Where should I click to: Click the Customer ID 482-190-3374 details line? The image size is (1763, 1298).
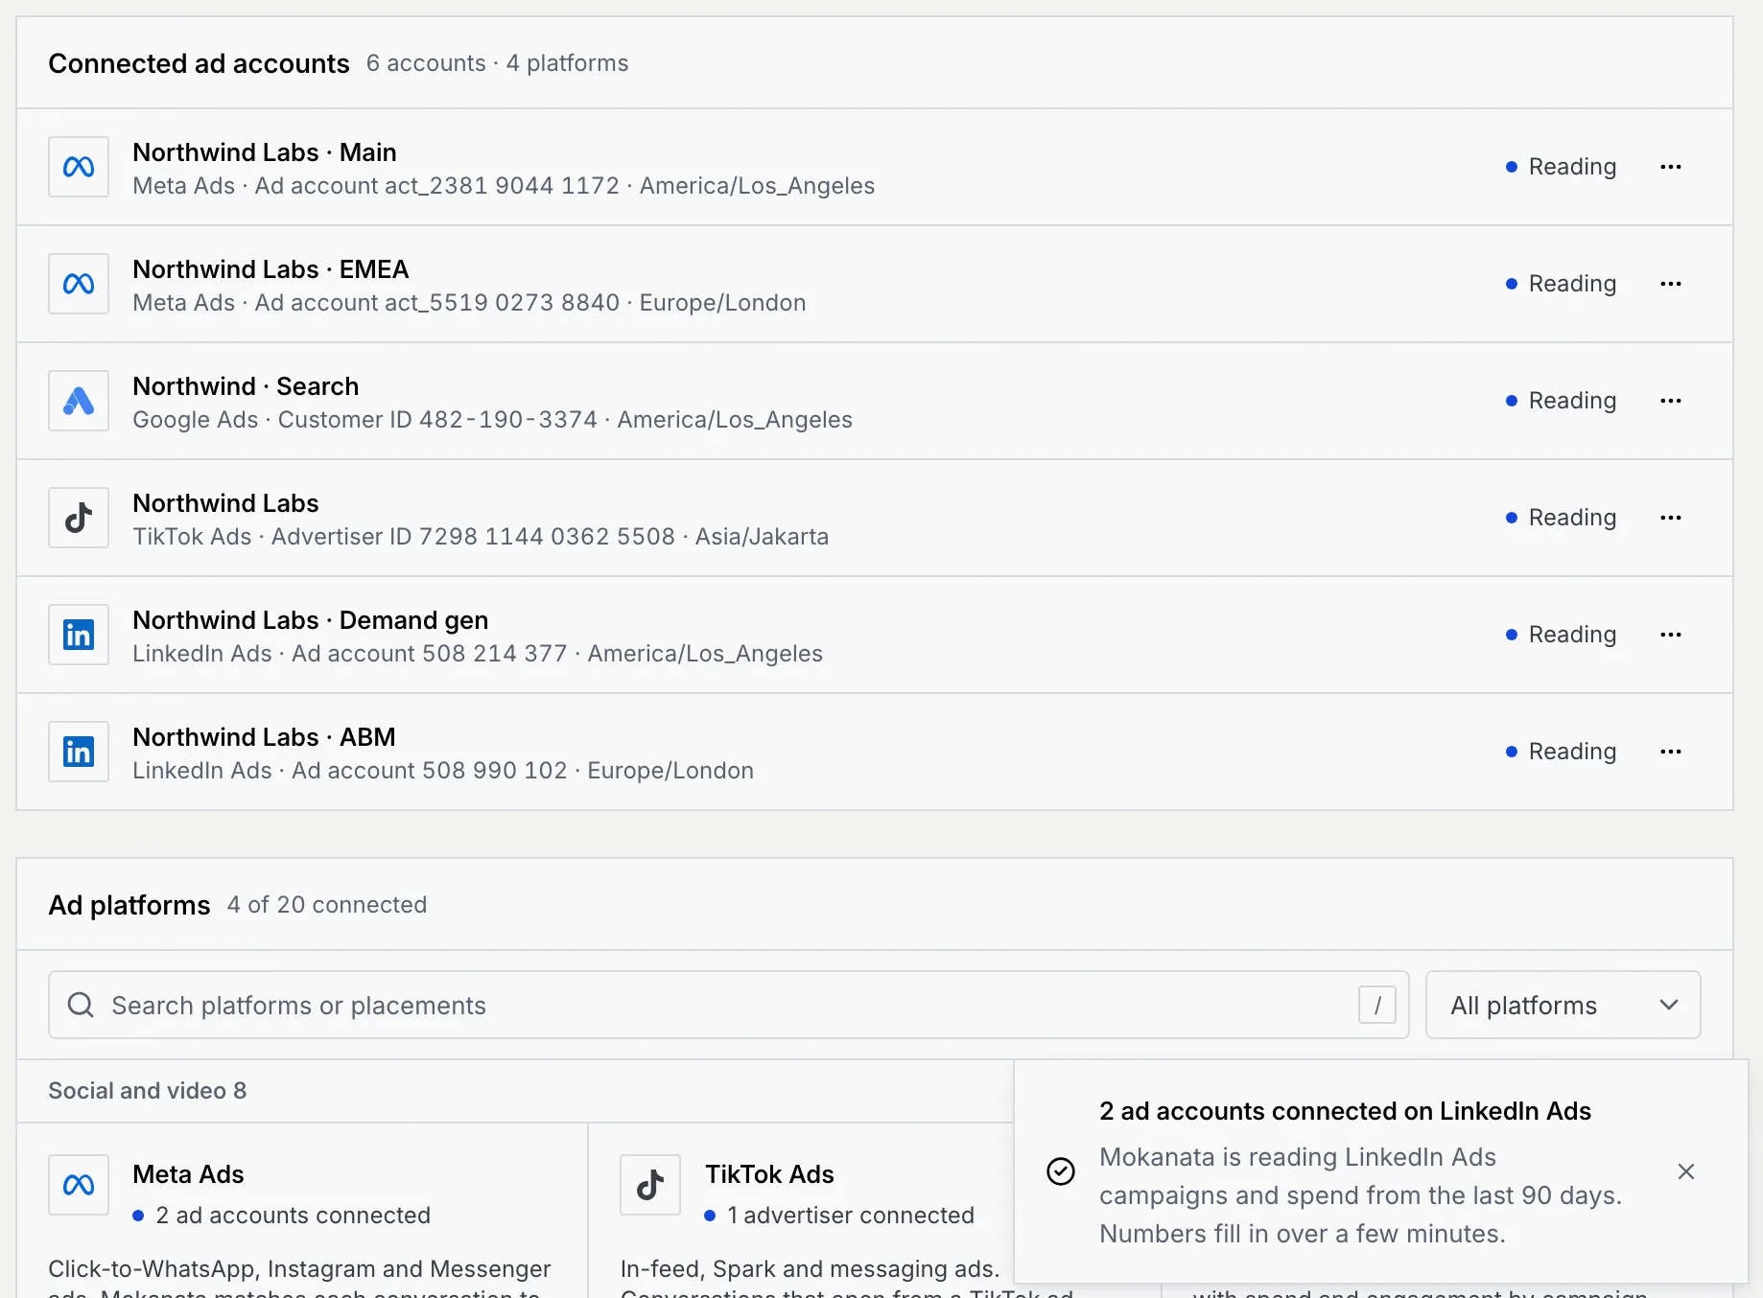point(492,420)
